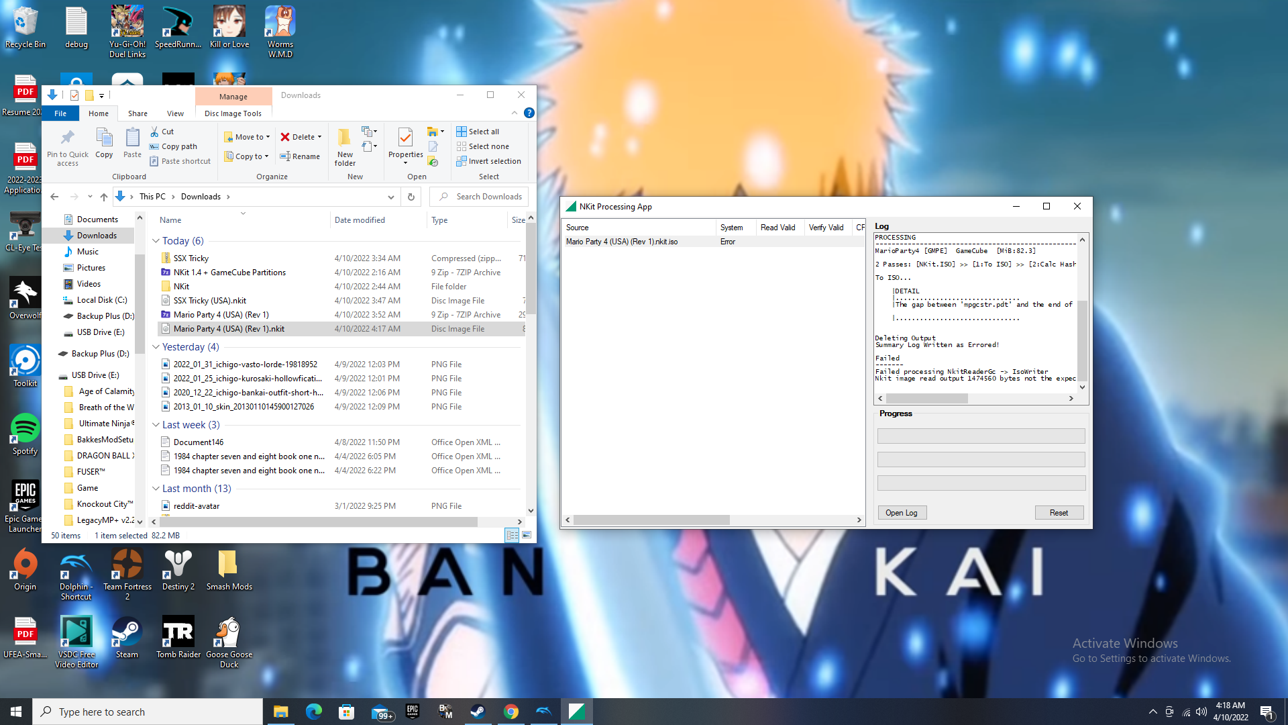Switch to the Share ribbon tab
This screenshot has height=725, width=1288.
coord(138,113)
